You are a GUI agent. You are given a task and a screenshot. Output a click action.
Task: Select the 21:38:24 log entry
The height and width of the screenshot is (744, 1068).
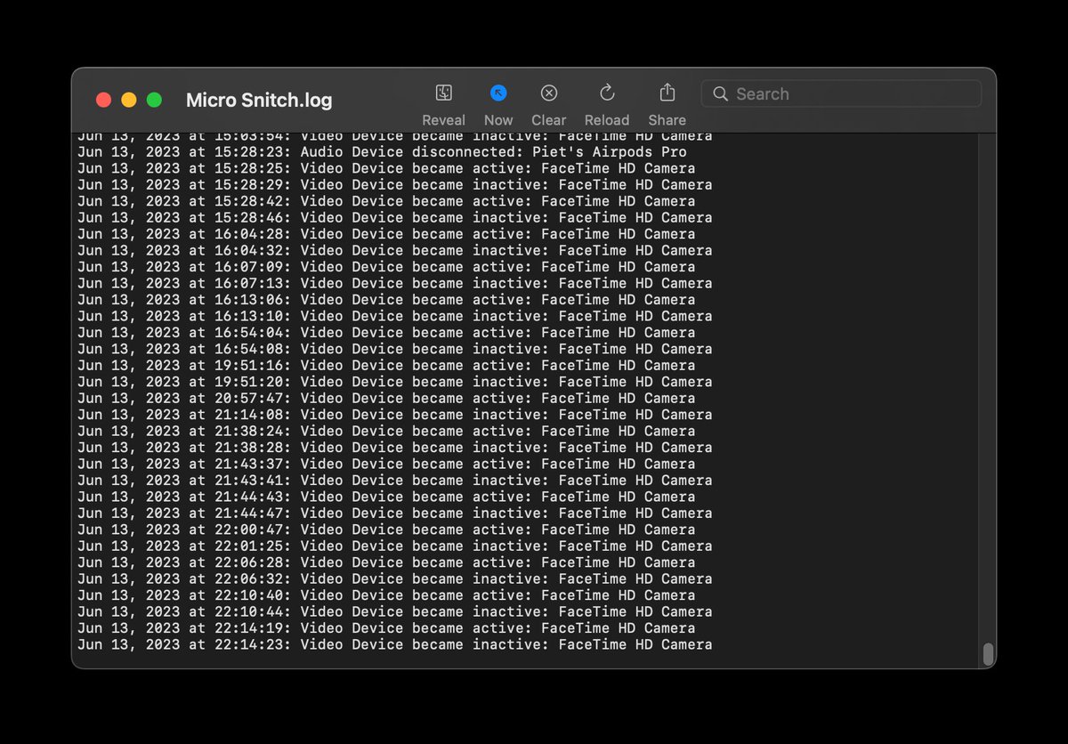[386, 431]
